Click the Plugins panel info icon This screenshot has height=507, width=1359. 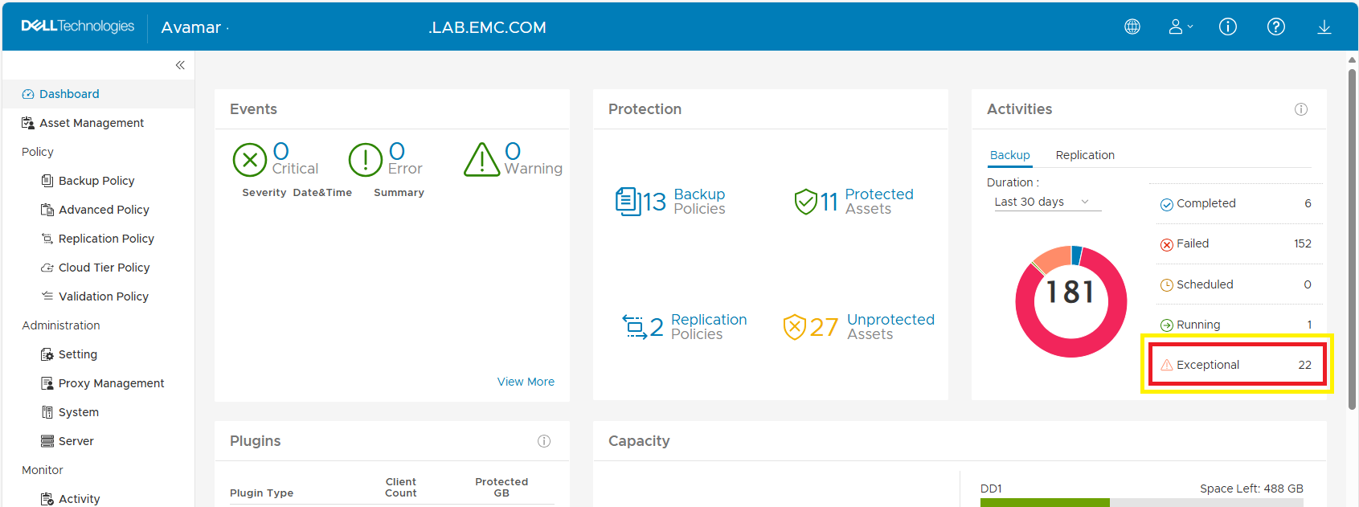(x=544, y=441)
